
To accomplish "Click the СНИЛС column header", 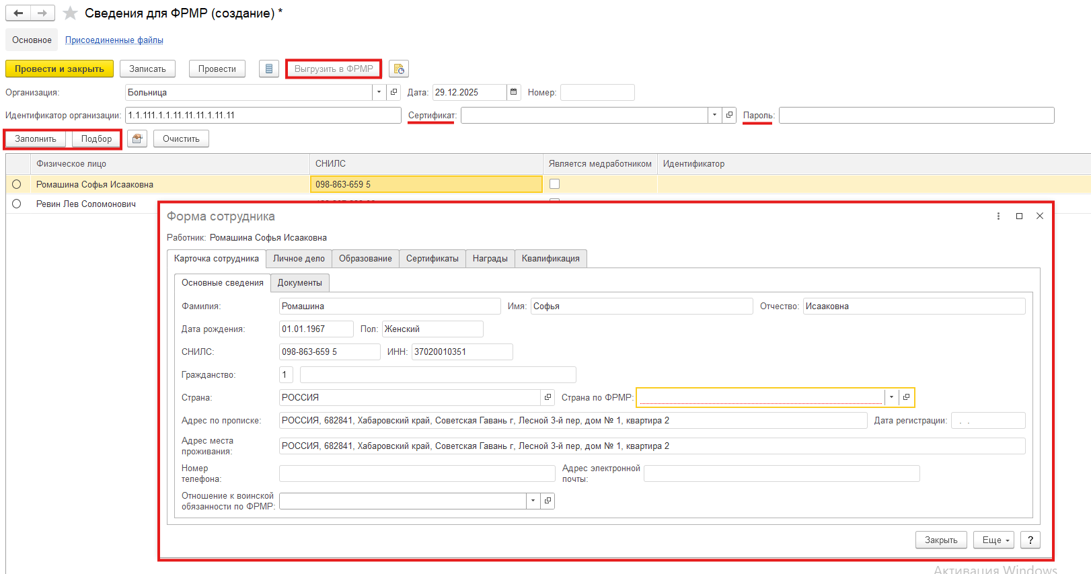I will 426,163.
